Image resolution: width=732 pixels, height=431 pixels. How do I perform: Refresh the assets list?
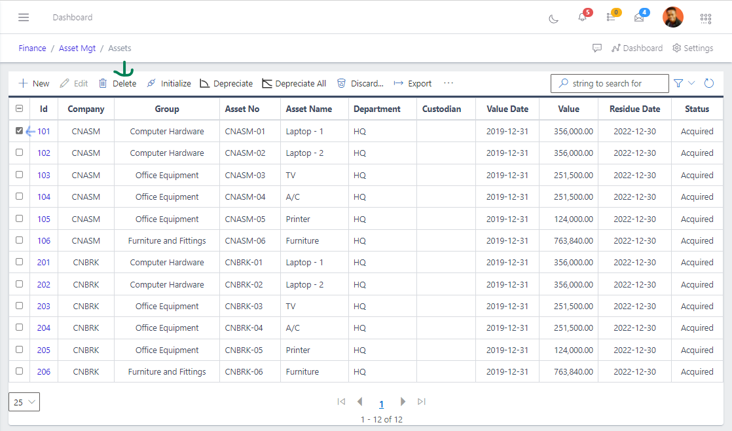tap(709, 83)
